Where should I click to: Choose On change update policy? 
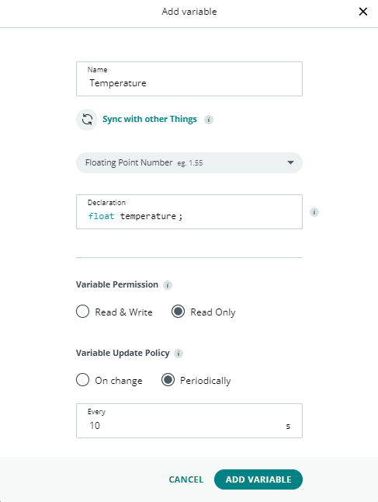[82, 380]
